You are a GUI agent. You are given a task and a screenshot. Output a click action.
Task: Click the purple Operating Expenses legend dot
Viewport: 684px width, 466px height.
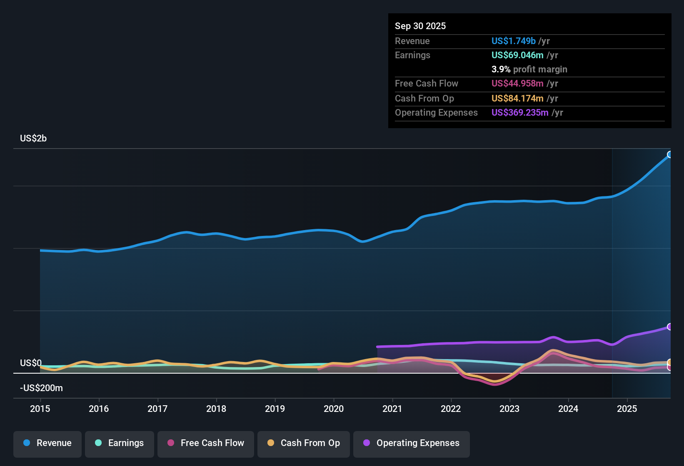[x=366, y=444]
